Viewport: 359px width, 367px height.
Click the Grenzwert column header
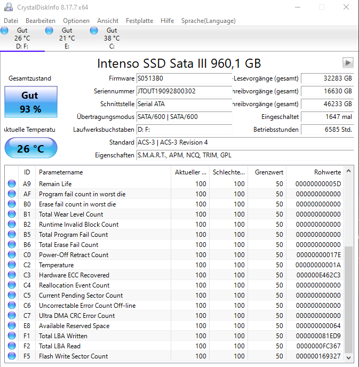267,172
